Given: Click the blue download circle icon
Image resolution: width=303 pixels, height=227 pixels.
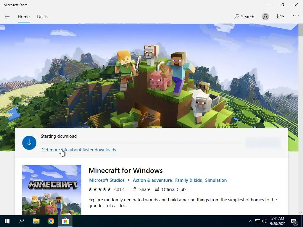Looking at the screenshot, I should tap(29, 143).
